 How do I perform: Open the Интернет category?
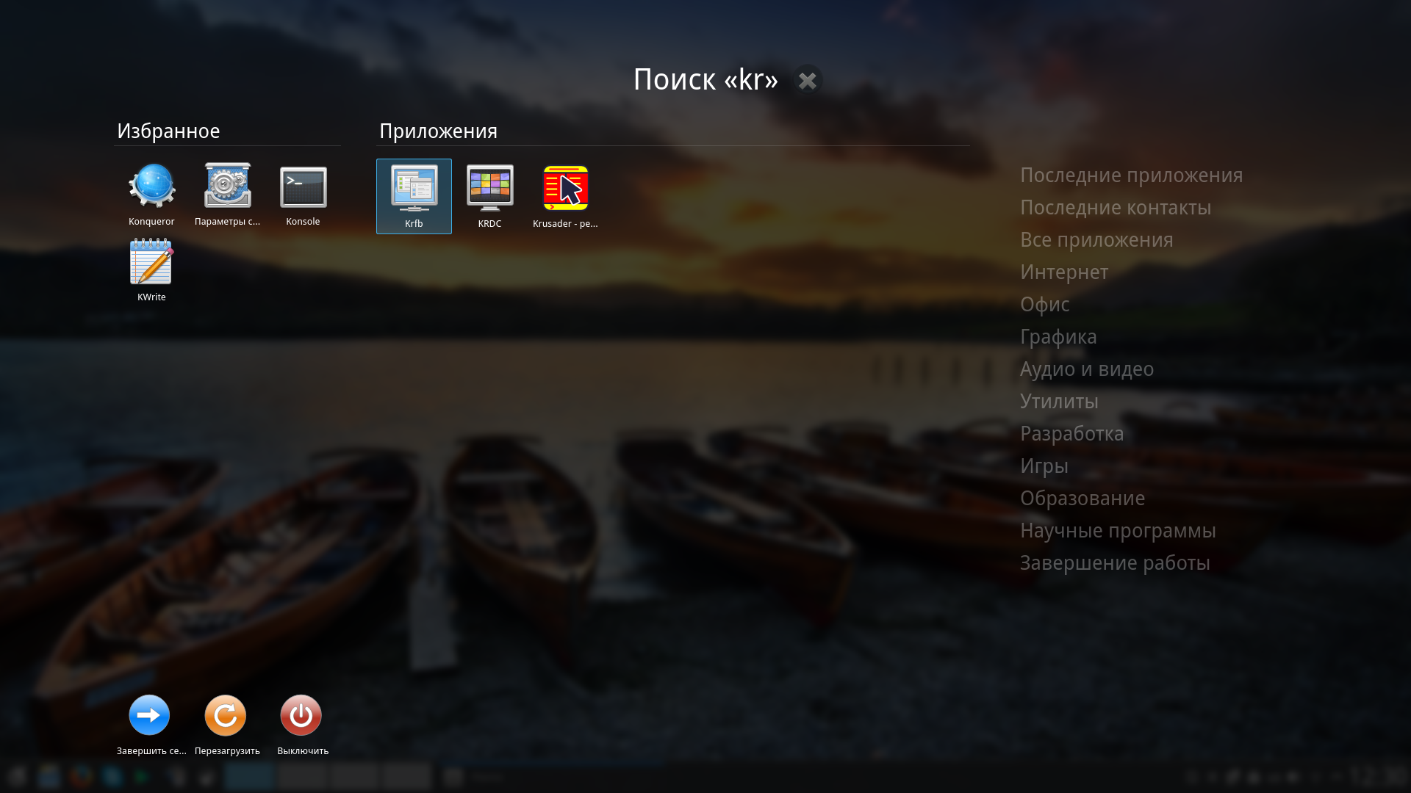coord(1063,272)
